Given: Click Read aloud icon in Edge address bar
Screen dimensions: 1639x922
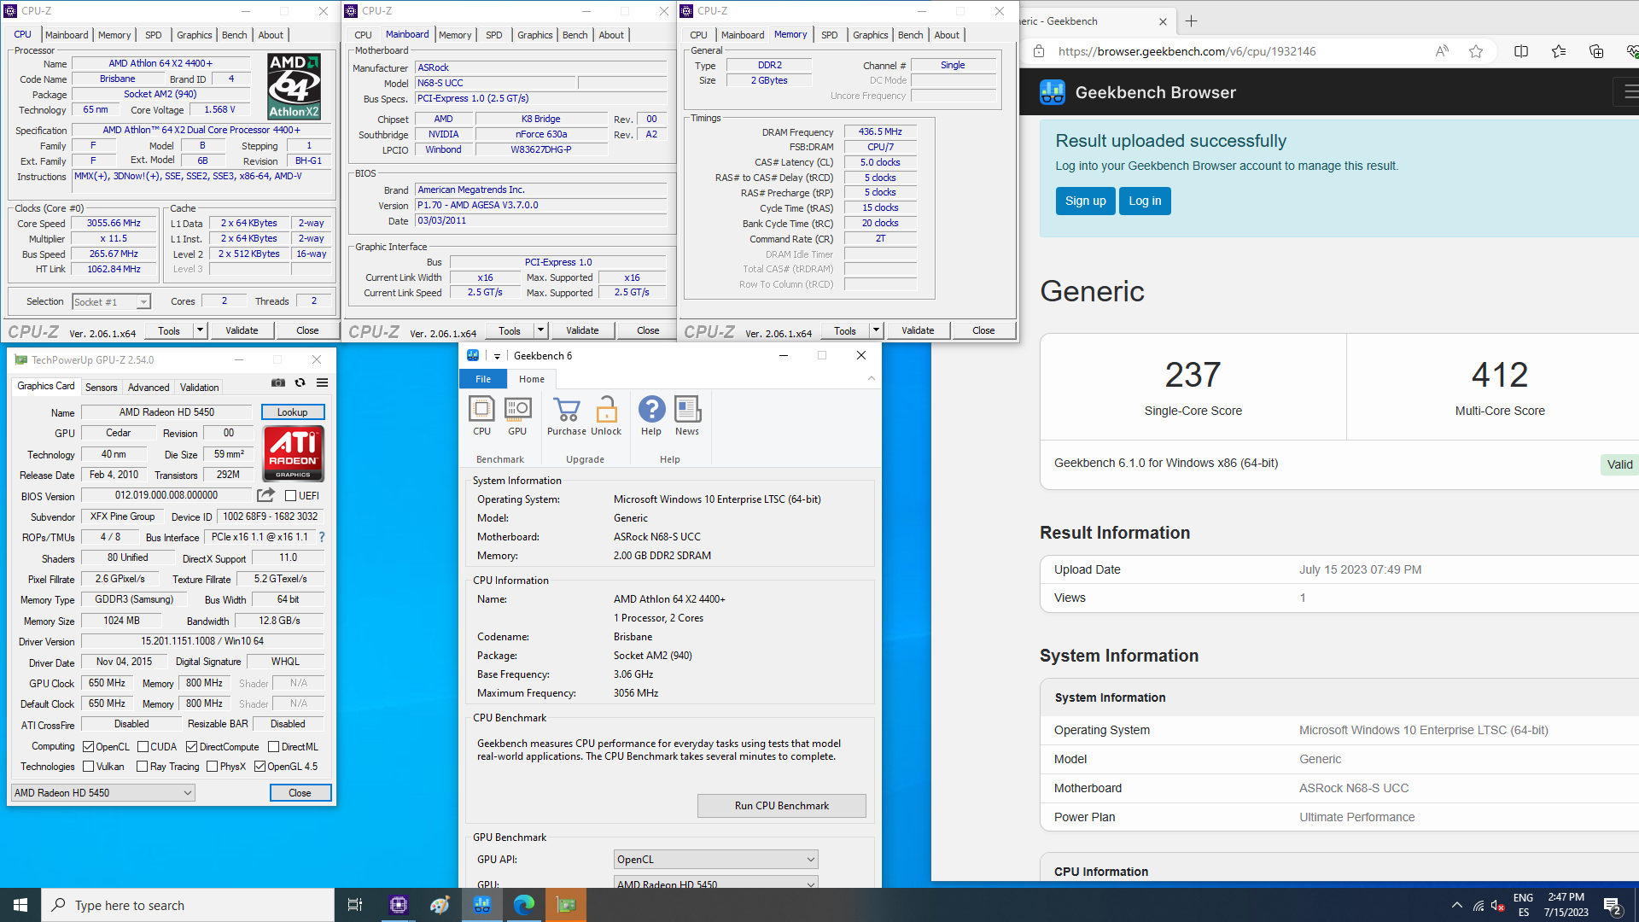Looking at the screenshot, I should coord(1442,51).
